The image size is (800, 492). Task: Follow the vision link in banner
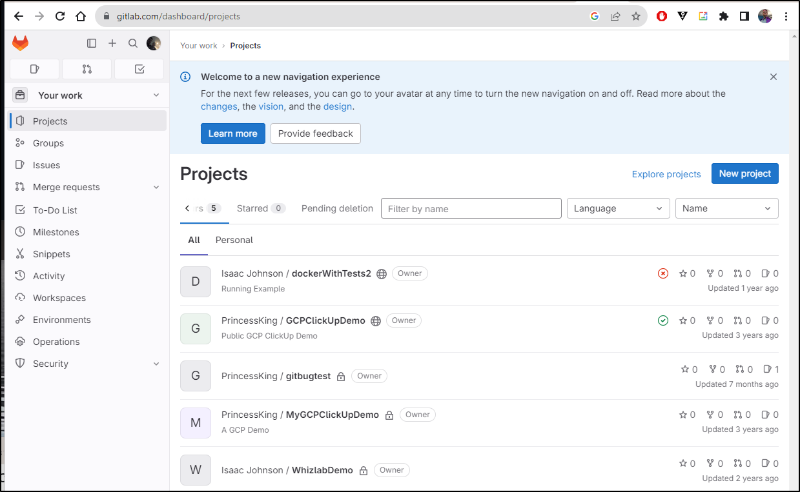pos(271,106)
